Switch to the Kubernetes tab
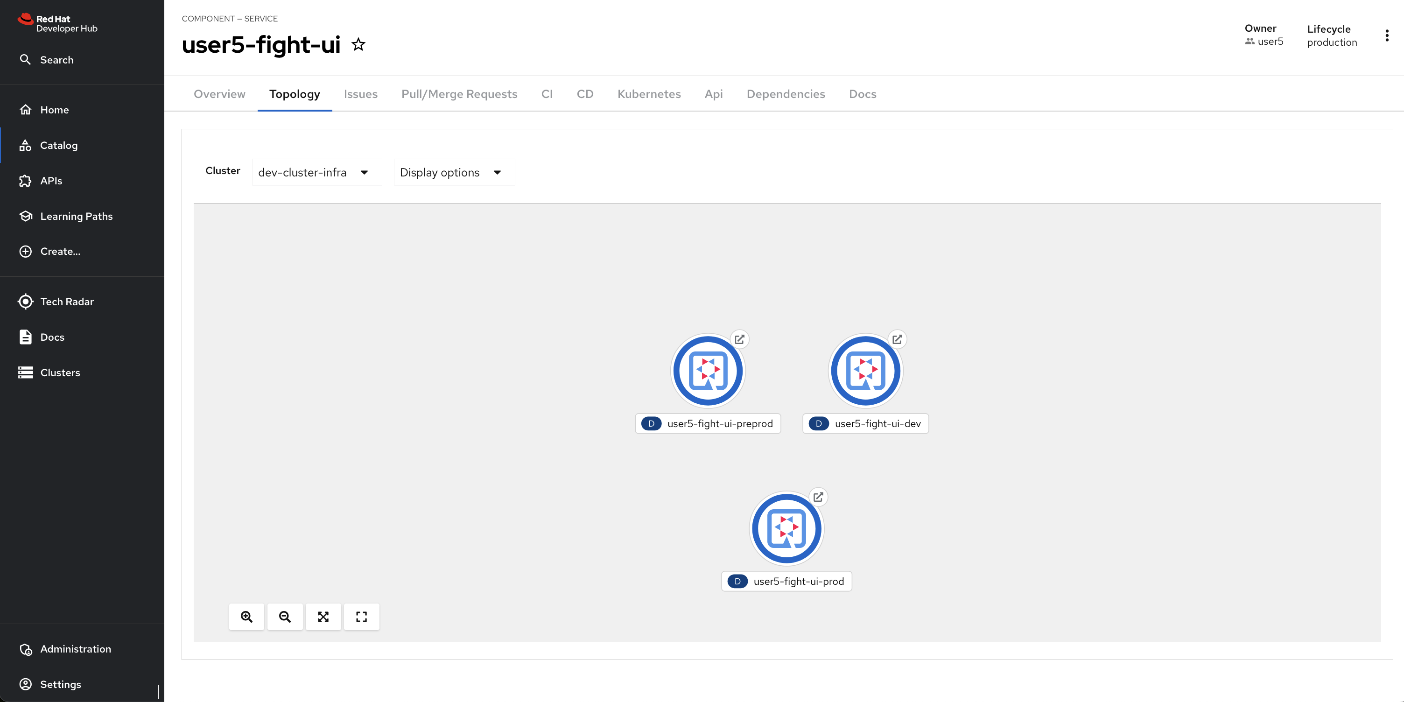Viewport: 1404px width, 702px height. (649, 94)
